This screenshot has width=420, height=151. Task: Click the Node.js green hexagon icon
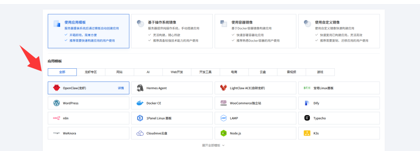click(224, 133)
